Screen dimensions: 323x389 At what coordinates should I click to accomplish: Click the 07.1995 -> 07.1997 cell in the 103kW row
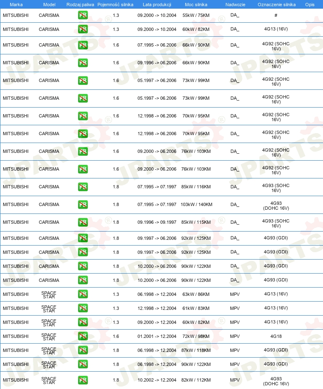157,205
